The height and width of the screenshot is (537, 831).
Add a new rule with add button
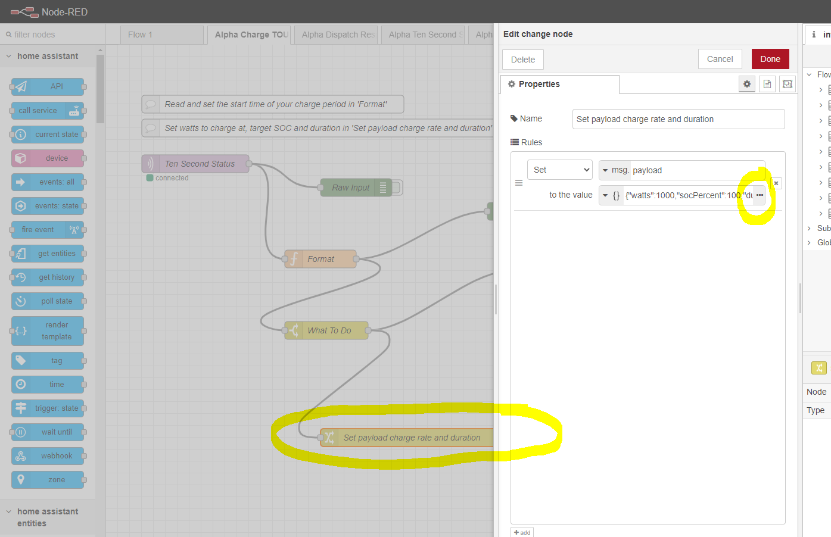(522, 532)
